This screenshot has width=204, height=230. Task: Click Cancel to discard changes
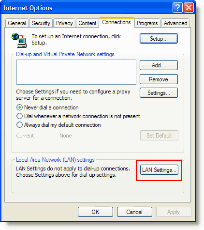tap(134, 212)
